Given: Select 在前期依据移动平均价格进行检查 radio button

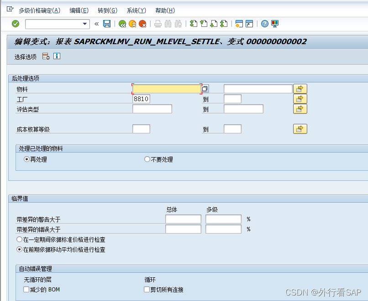Looking at the screenshot, I should pyautogui.click(x=19, y=250).
